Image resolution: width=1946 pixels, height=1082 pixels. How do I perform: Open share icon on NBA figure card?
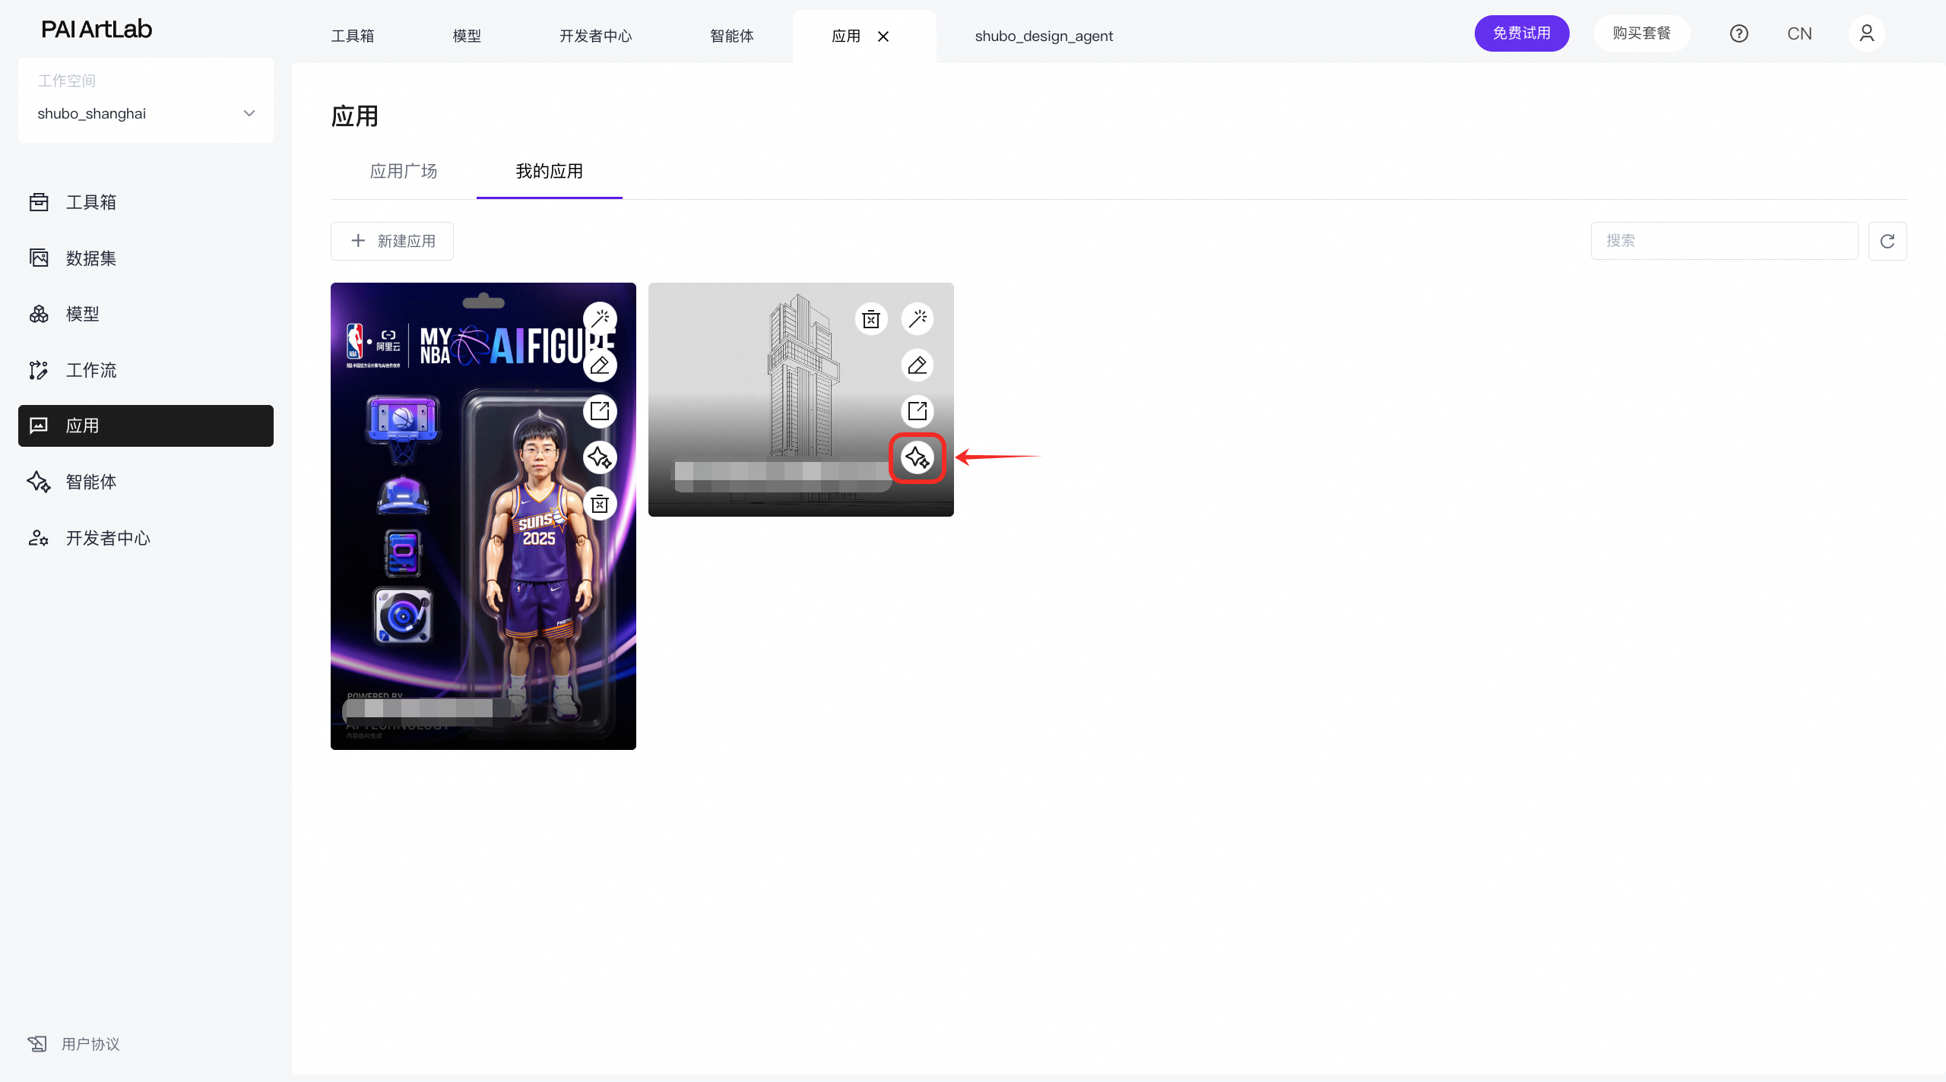pyautogui.click(x=600, y=411)
